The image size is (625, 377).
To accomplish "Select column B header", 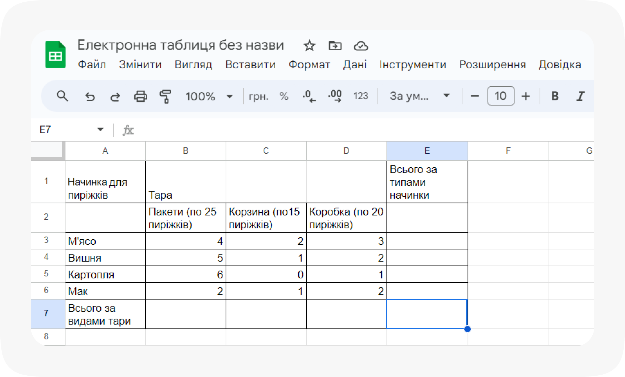I will point(185,151).
